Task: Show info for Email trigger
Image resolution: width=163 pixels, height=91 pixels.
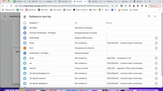Action: 156,43
